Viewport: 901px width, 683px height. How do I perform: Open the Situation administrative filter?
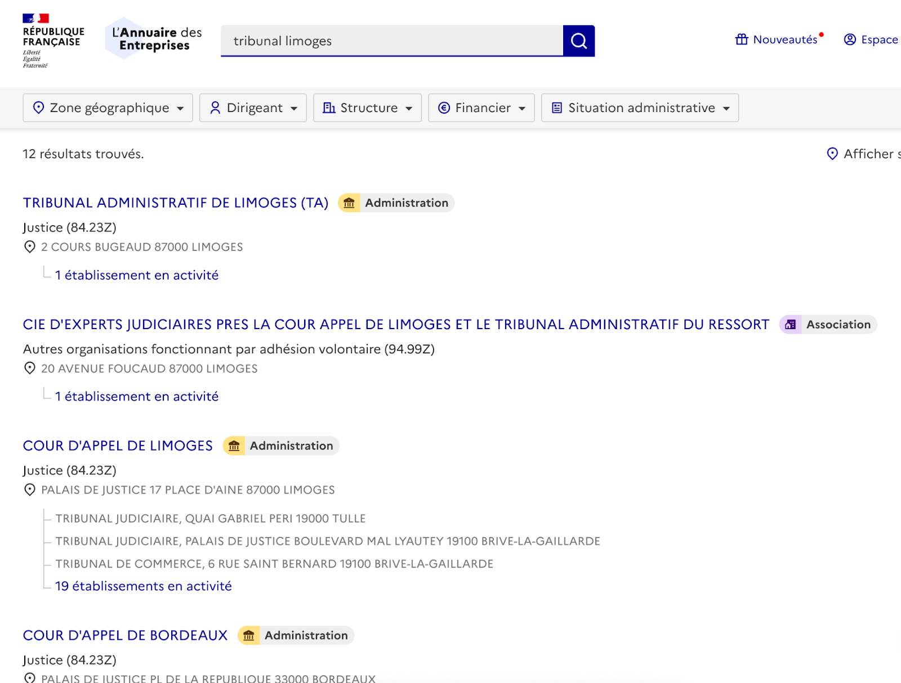coord(640,107)
